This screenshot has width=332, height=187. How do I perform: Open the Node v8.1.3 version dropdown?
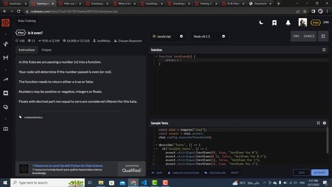(x=209, y=36)
